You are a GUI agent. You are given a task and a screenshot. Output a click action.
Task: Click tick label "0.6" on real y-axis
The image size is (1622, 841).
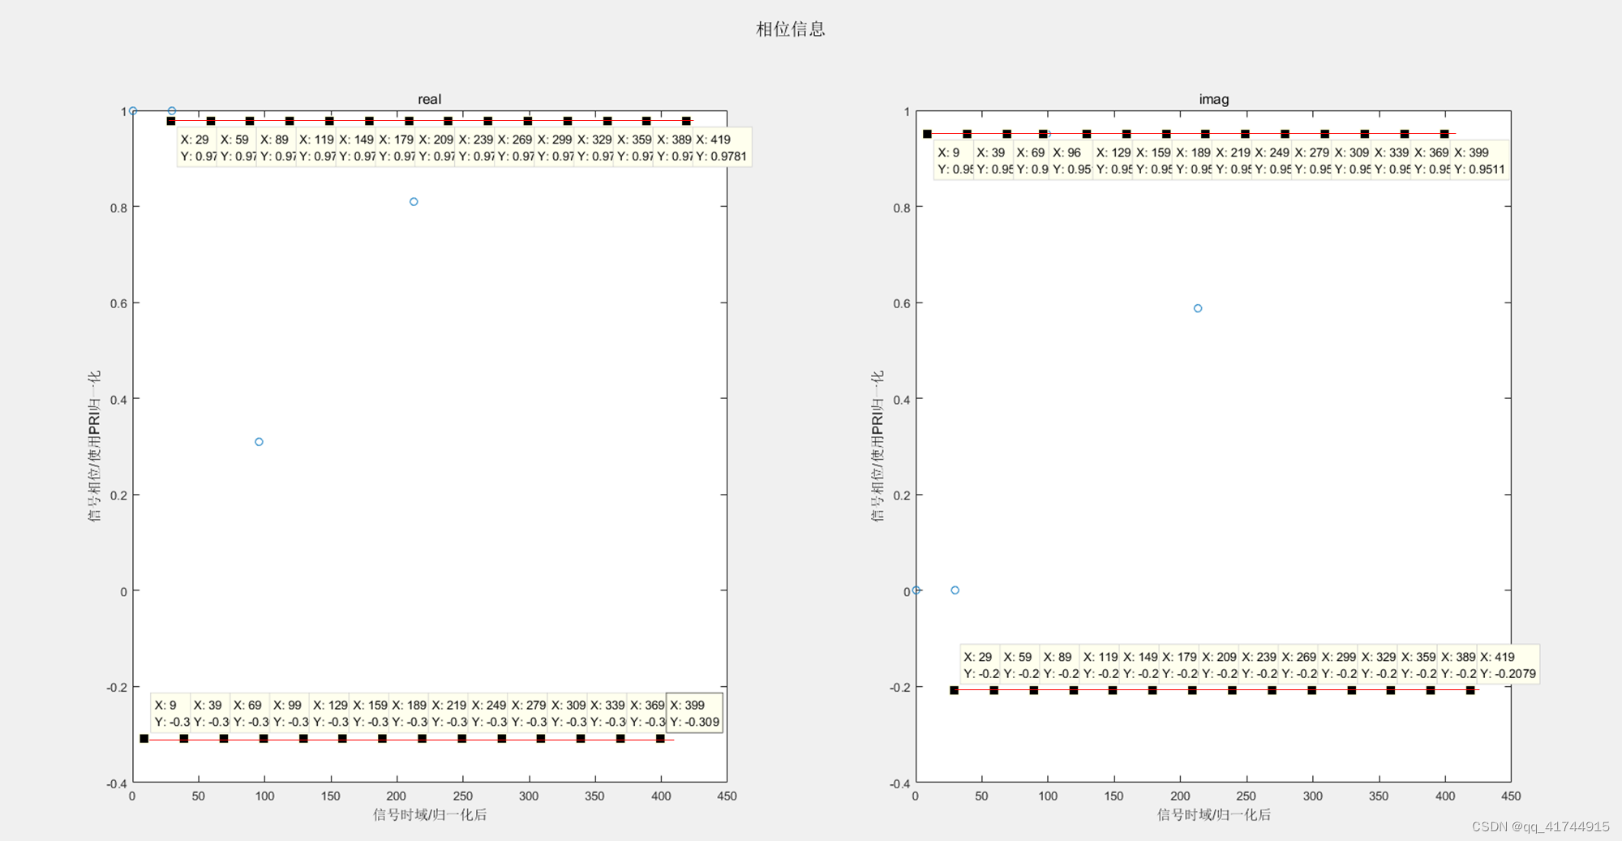pyautogui.click(x=118, y=303)
